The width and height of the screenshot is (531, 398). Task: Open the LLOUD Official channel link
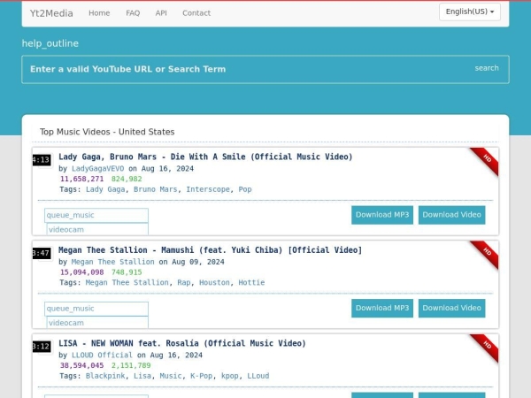point(102,355)
